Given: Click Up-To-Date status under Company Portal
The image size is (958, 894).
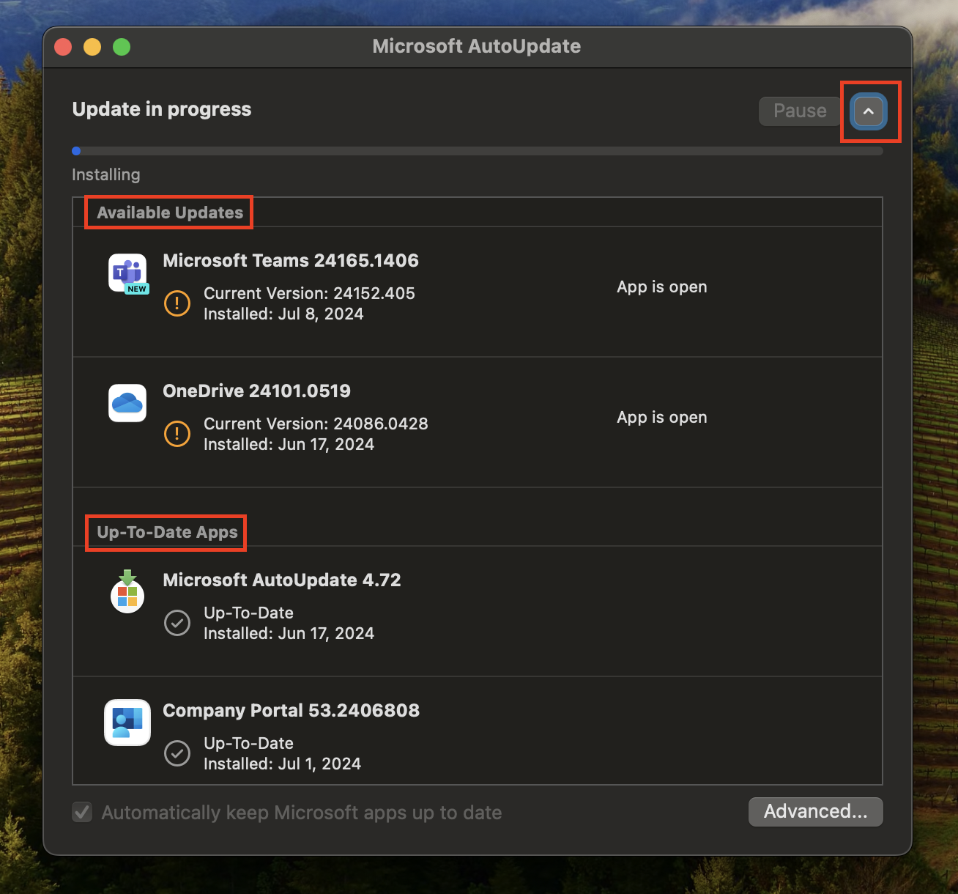Looking at the screenshot, I should (248, 743).
